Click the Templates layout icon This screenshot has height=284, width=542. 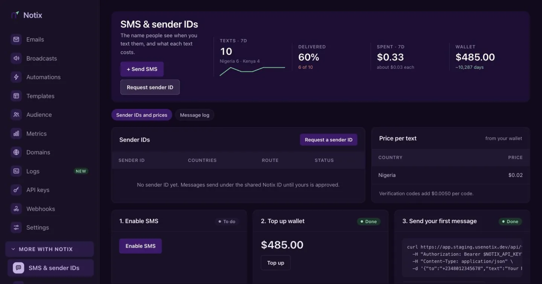[16, 96]
